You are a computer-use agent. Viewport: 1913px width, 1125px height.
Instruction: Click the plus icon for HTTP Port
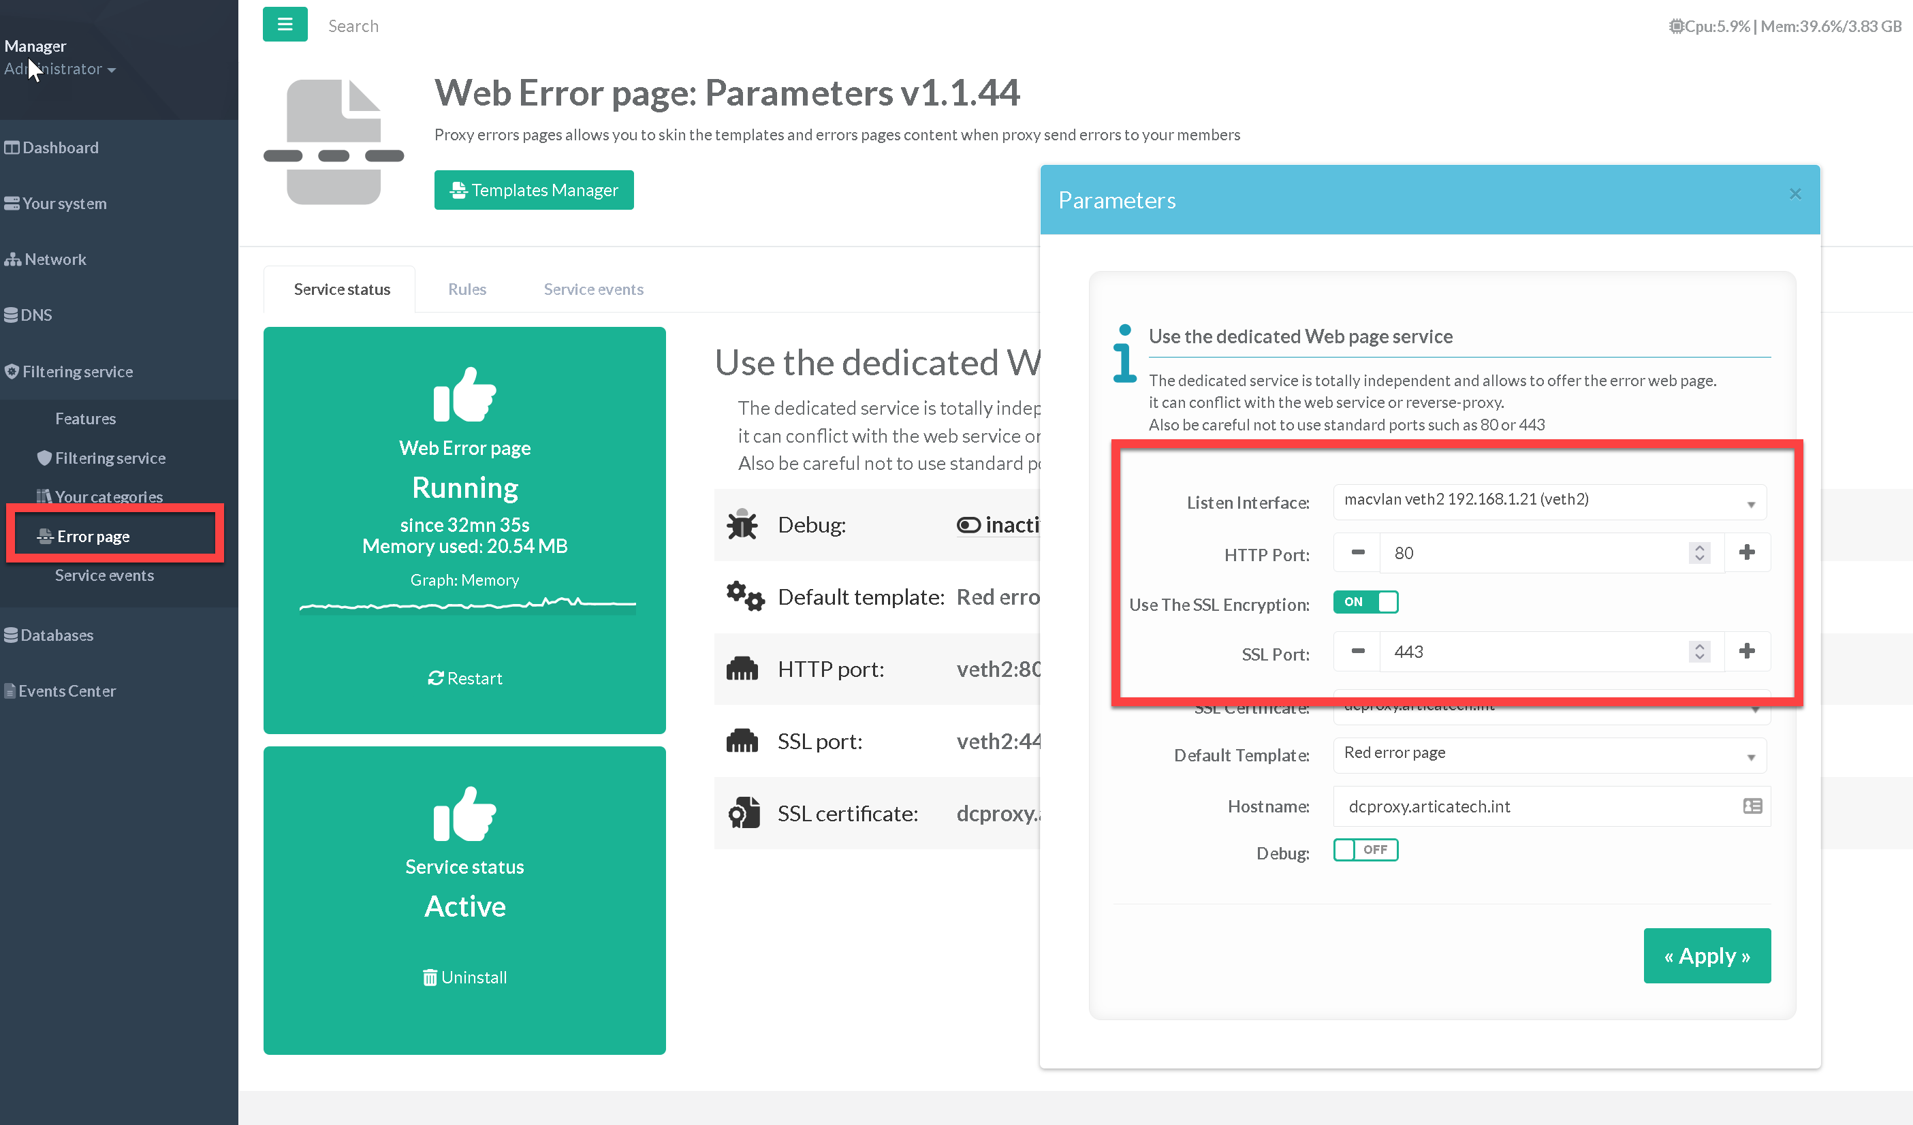1747,553
